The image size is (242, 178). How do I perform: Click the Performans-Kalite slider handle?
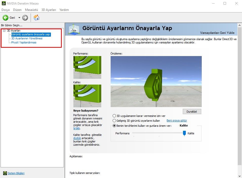184,133
